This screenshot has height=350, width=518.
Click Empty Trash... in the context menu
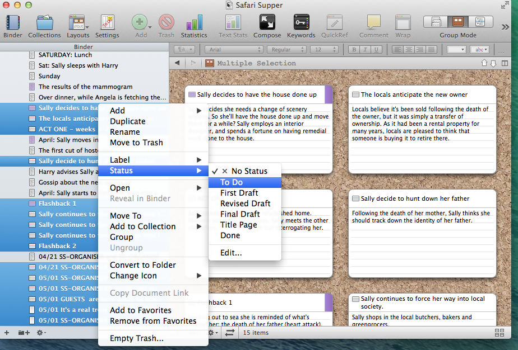(153, 338)
